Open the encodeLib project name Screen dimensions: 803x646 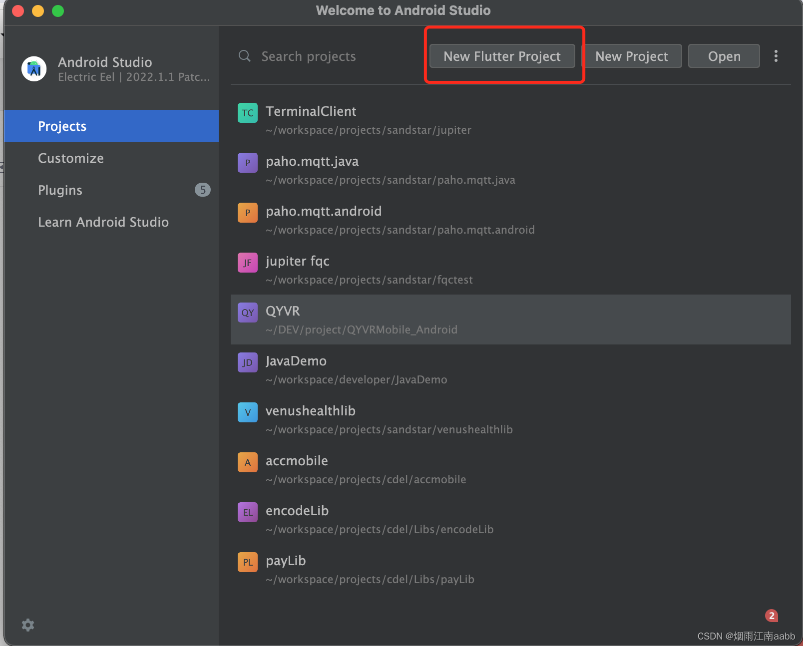[297, 511]
